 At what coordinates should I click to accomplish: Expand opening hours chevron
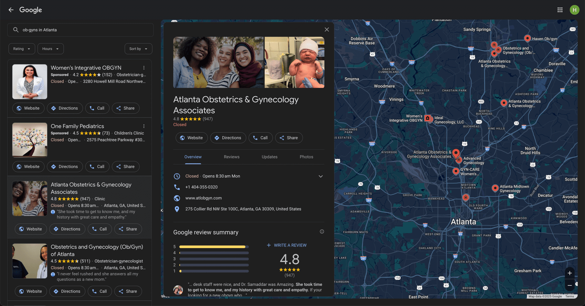click(x=321, y=176)
